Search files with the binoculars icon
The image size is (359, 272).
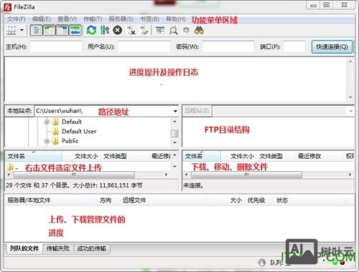199,30
